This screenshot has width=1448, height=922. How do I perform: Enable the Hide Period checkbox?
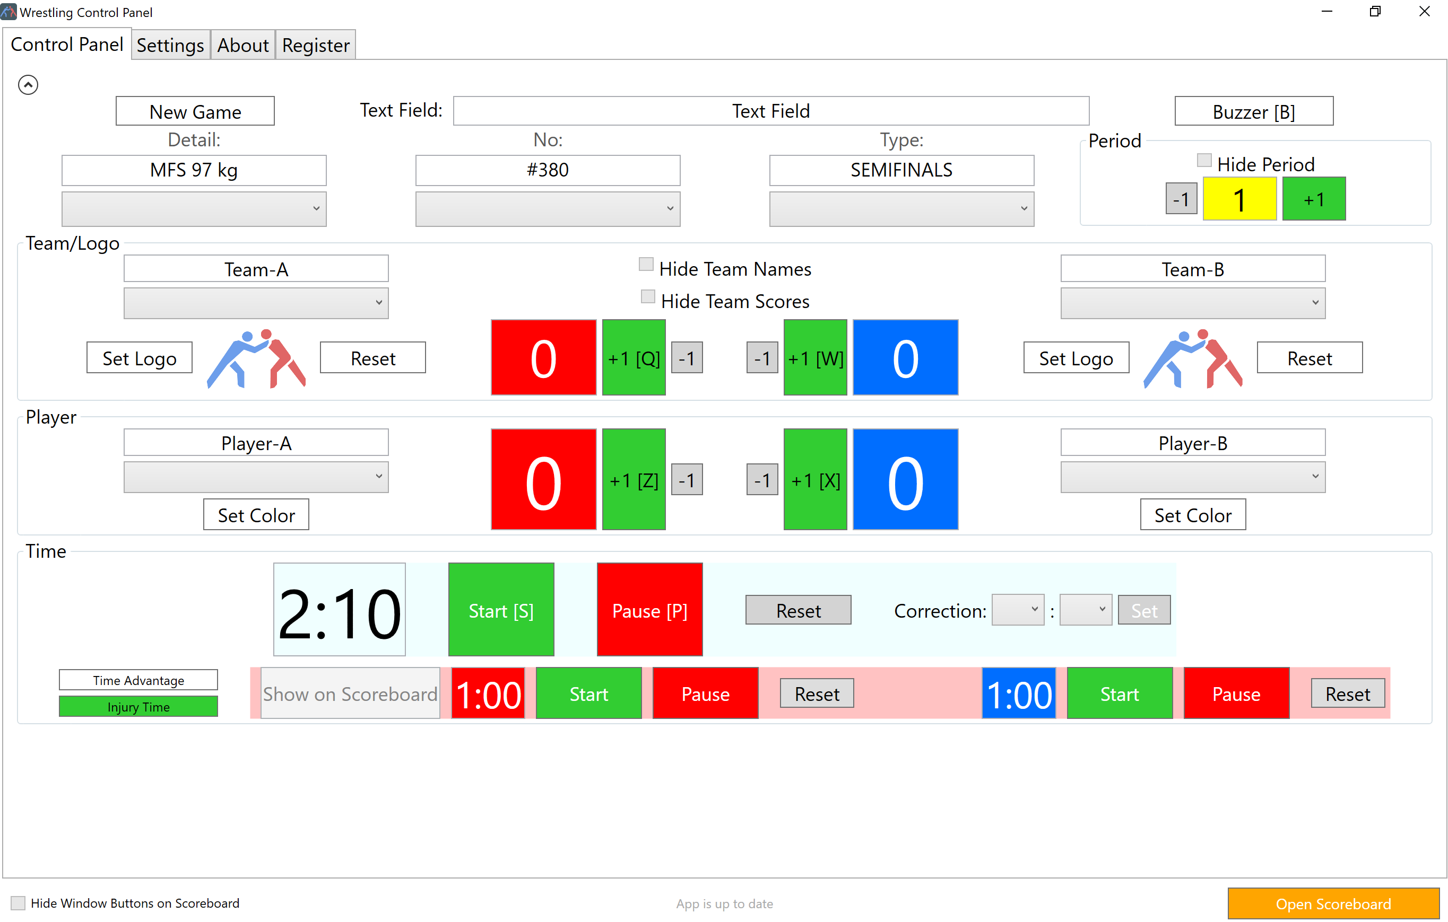[1204, 161]
